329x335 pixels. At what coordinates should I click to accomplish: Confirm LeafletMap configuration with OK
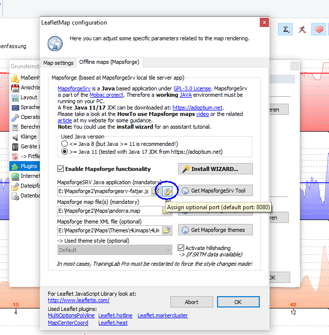tap(238, 302)
